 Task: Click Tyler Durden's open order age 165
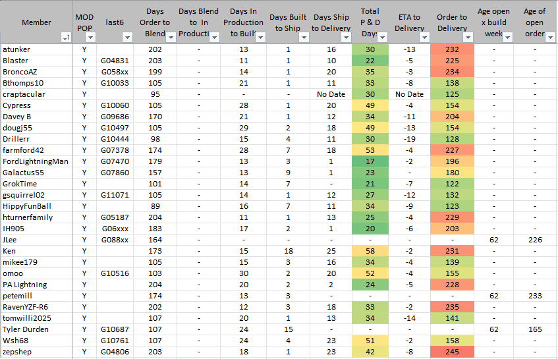click(x=534, y=329)
